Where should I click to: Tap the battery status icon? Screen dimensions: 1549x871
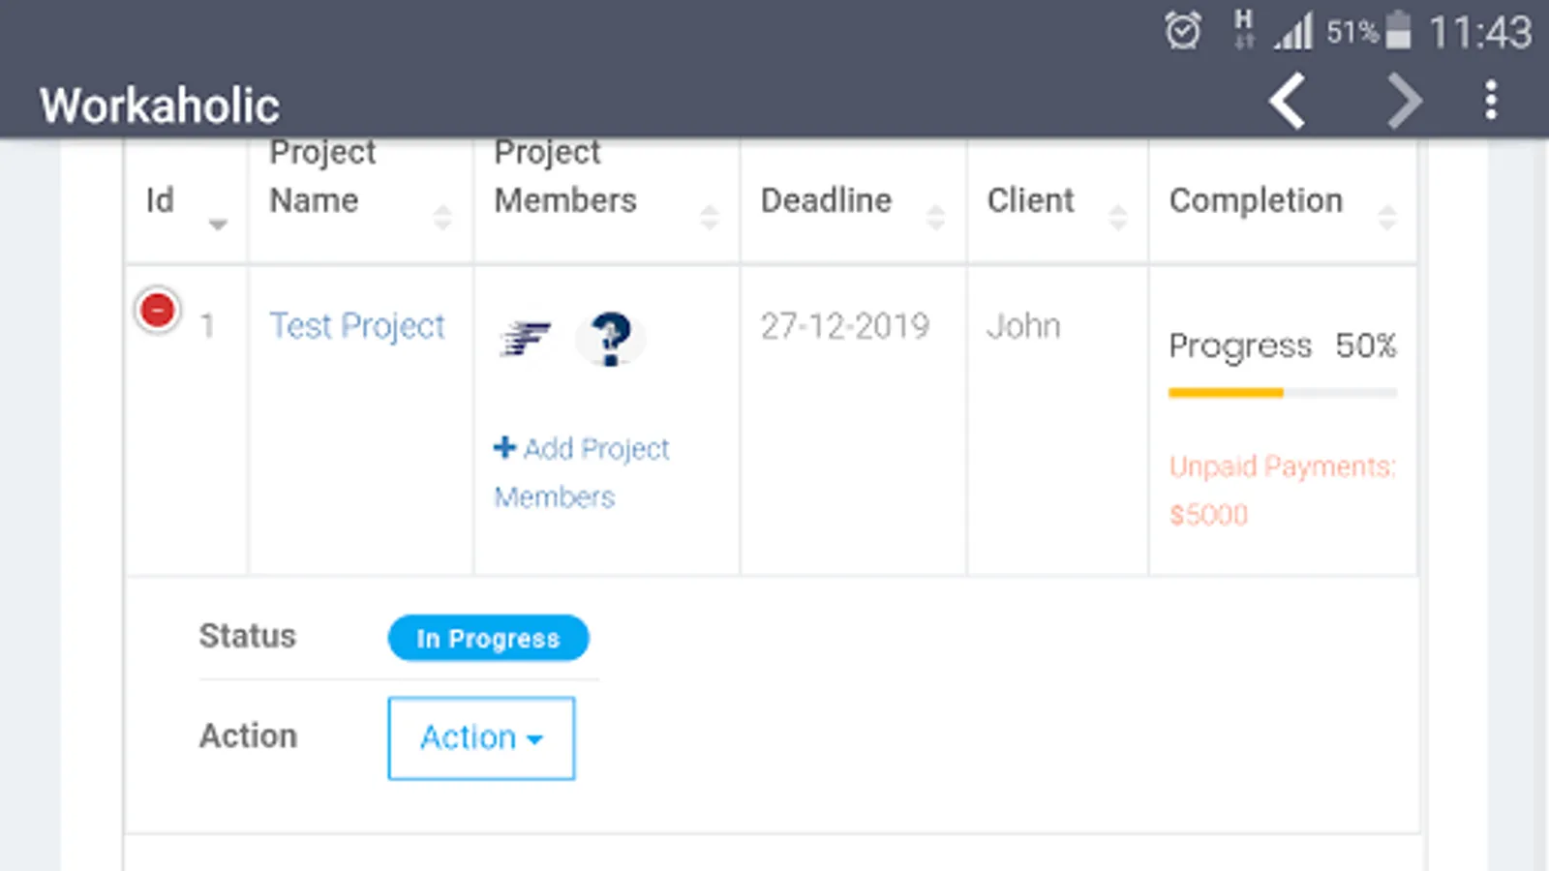pyautogui.click(x=1398, y=30)
